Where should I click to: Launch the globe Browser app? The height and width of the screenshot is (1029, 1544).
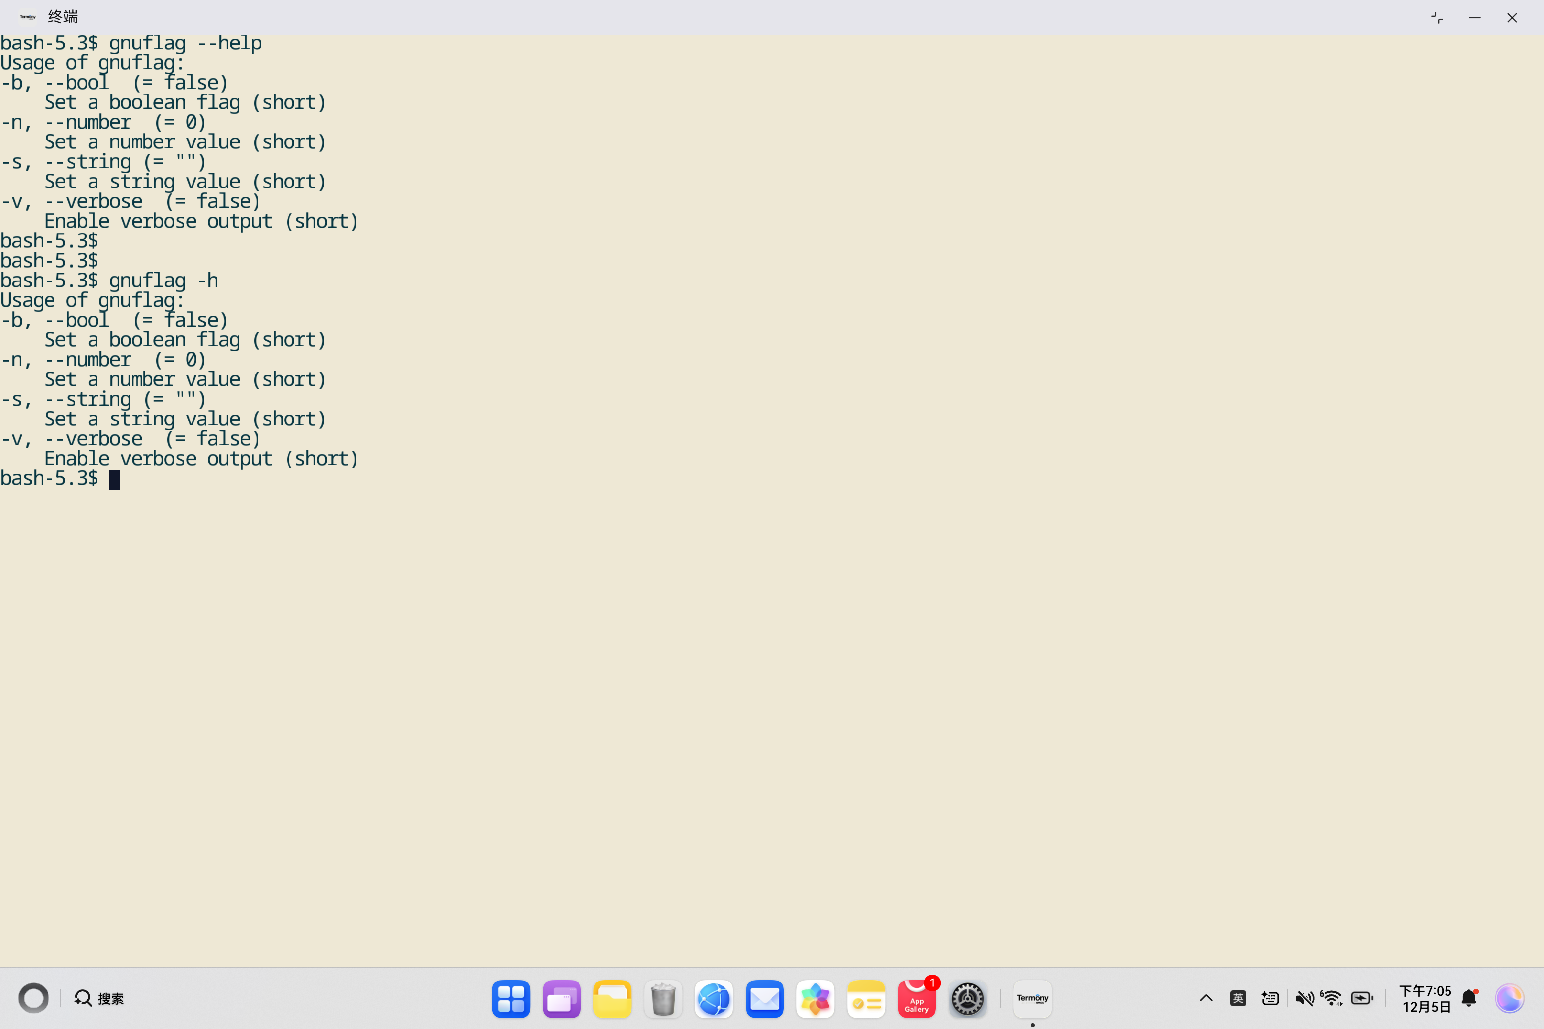714,999
